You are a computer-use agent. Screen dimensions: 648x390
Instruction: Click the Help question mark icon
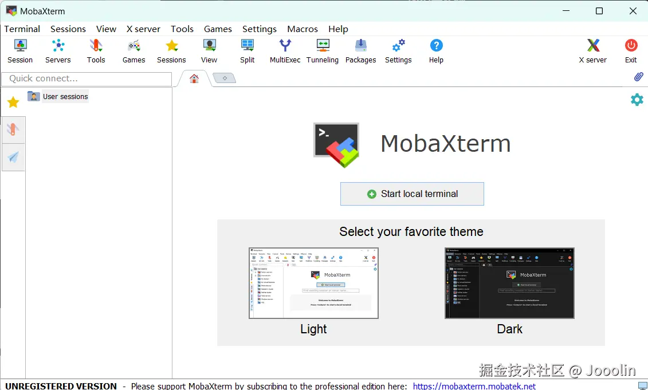(436, 45)
